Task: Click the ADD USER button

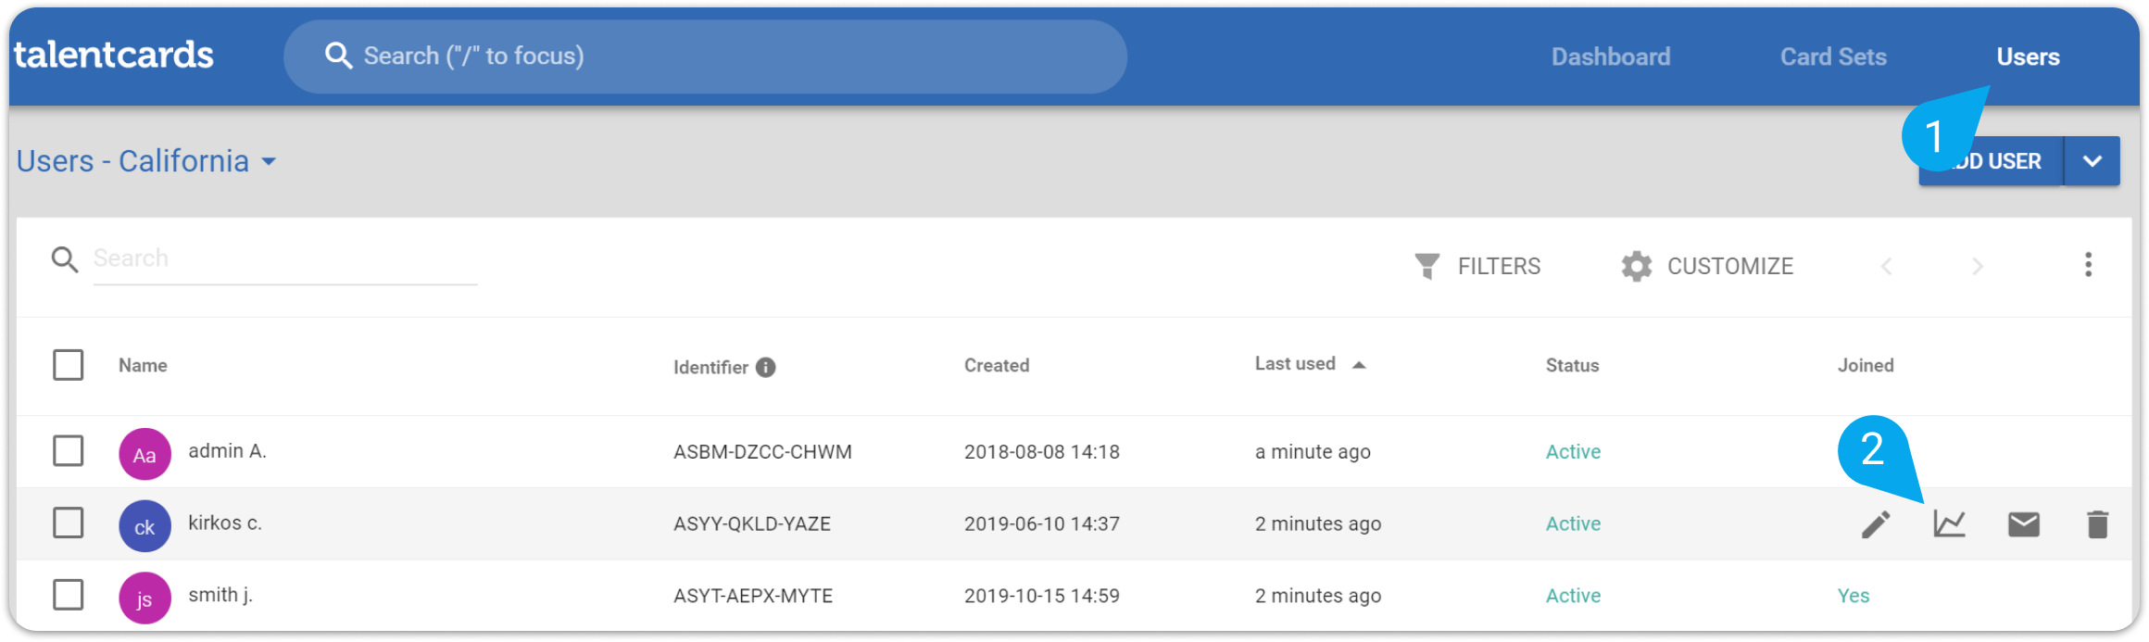Action: (1991, 161)
